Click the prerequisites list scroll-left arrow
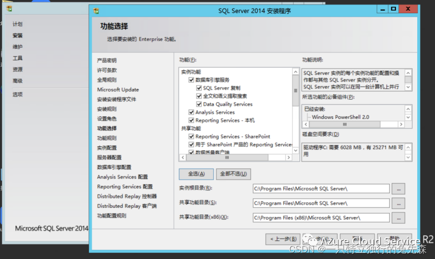The width and height of the screenshot is (435, 259). pyautogui.click(x=306, y=124)
